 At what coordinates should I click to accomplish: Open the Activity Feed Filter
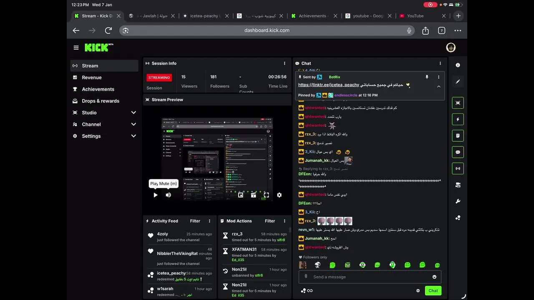(x=195, y=221)
